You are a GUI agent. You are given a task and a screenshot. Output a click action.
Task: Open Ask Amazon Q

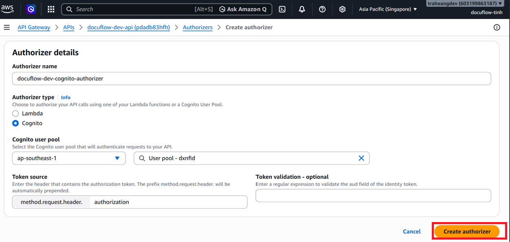(243, 9)
